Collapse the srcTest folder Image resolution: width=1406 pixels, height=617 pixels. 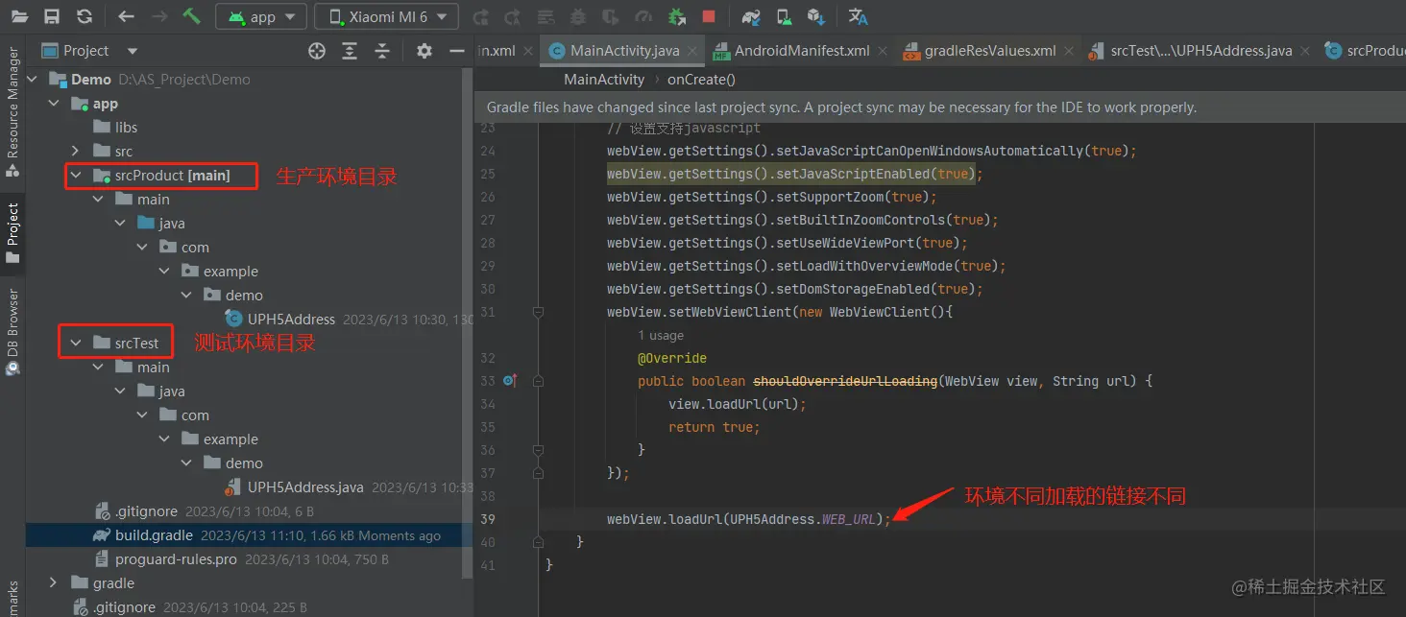pyautogui.click(x=75, y=344)
